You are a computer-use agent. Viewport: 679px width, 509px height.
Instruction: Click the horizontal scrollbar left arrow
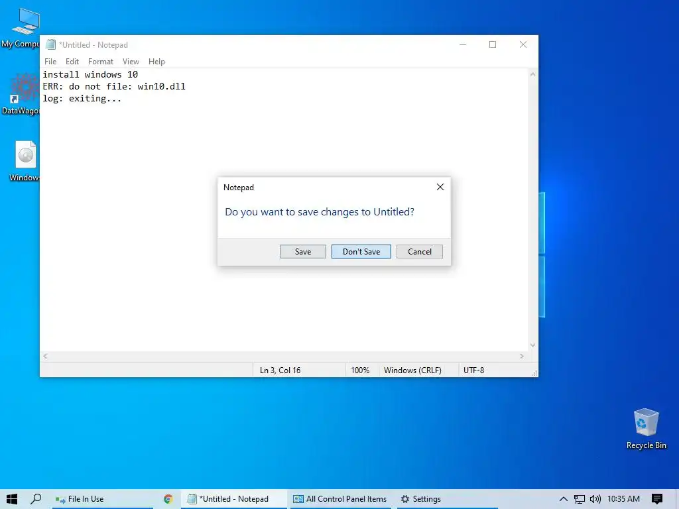point(45,356)
